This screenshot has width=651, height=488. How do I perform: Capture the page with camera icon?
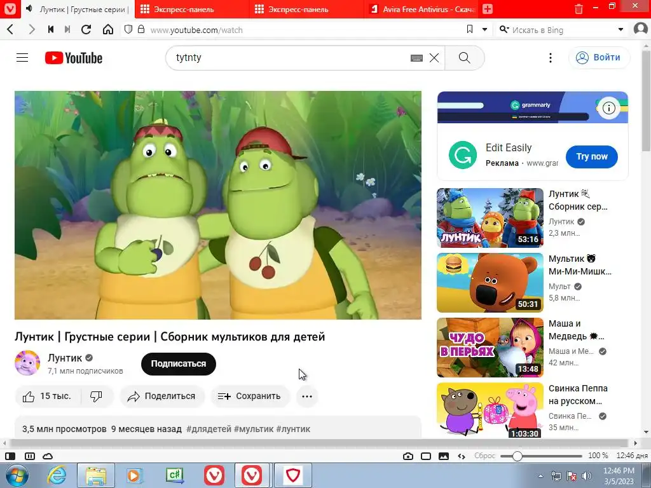[x=408, y=456]
